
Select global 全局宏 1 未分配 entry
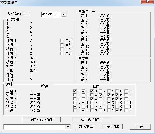(105, 63)
